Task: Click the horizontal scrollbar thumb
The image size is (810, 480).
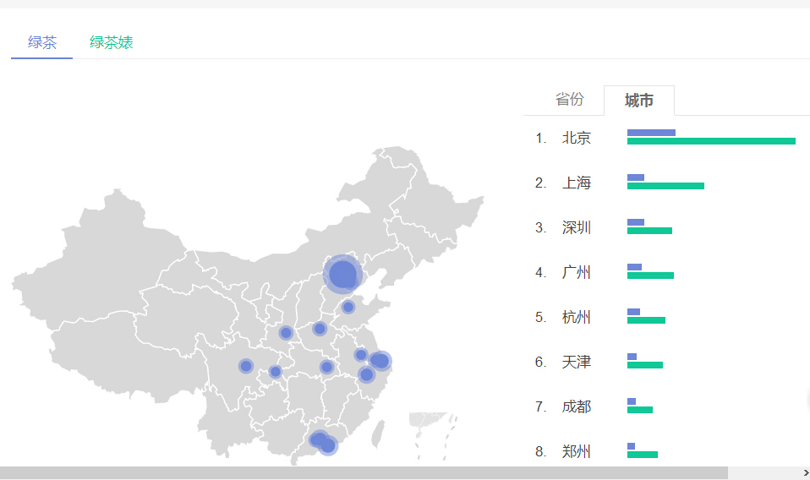Action: point(364,472)
